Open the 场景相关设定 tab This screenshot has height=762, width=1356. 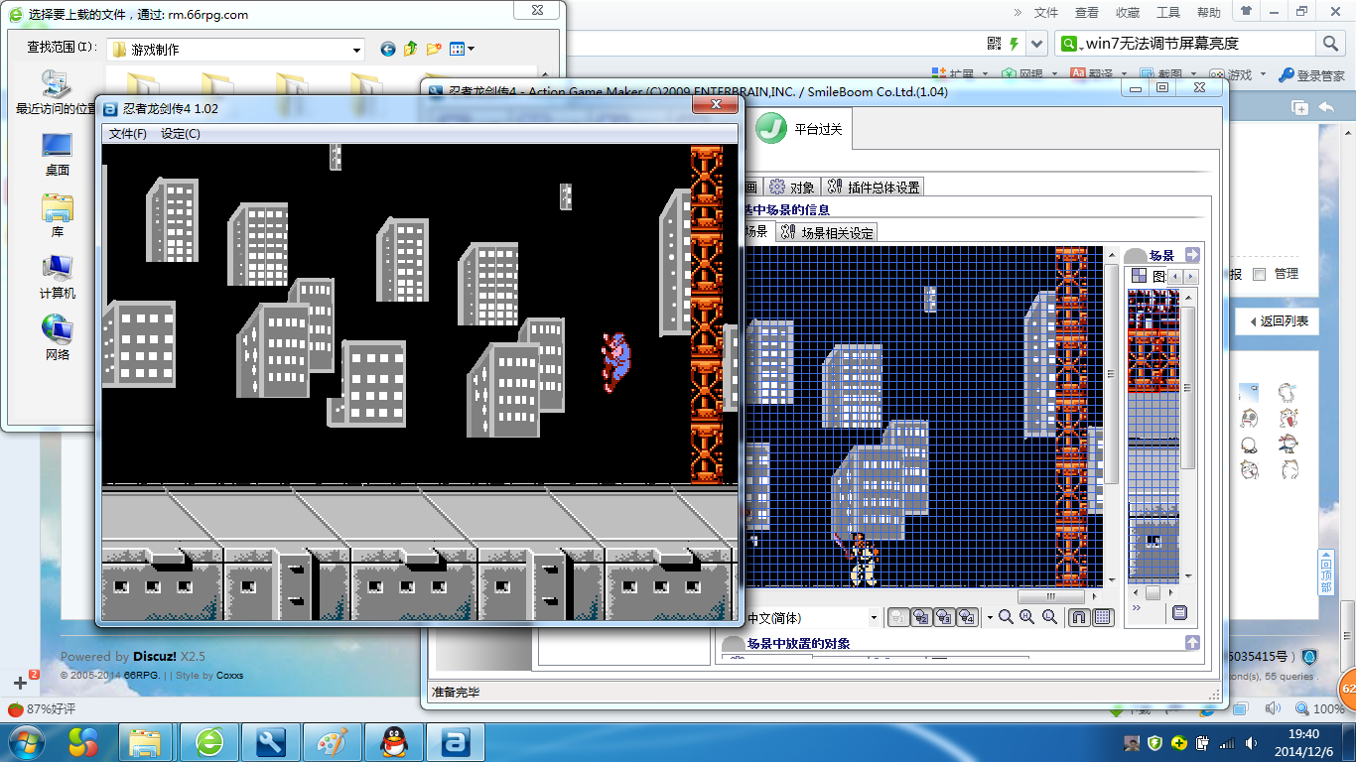(827, 232)
